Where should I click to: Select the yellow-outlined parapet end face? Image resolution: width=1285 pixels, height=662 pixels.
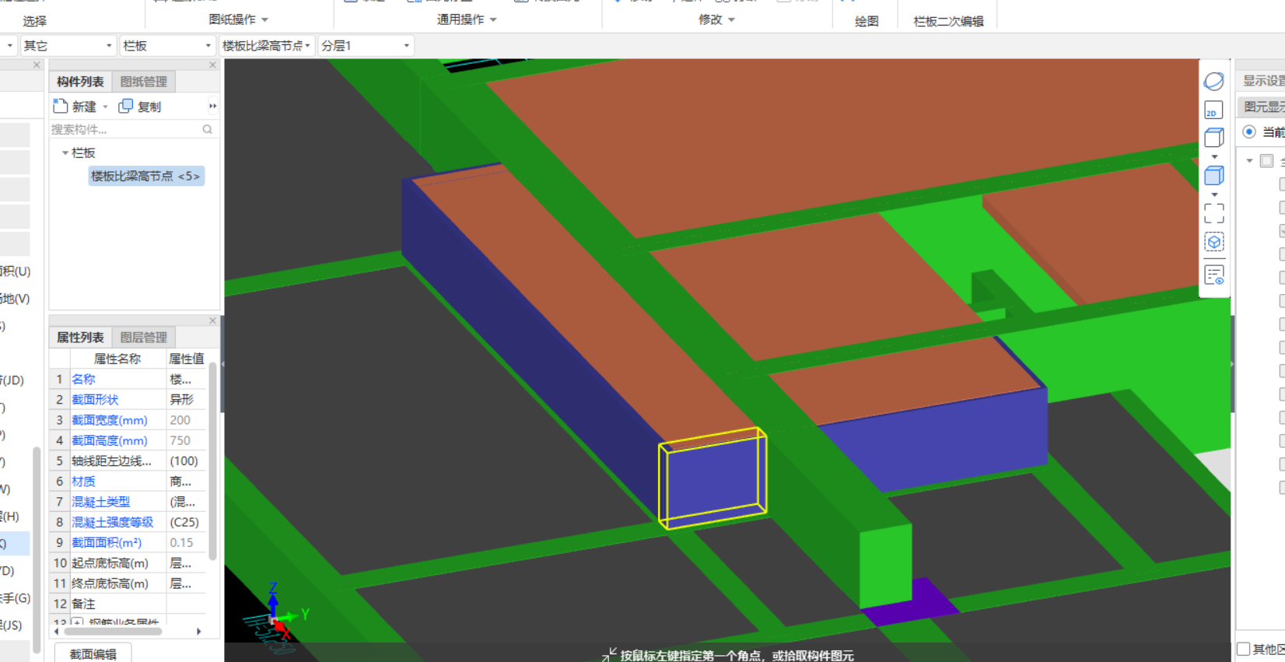(713, 478)
